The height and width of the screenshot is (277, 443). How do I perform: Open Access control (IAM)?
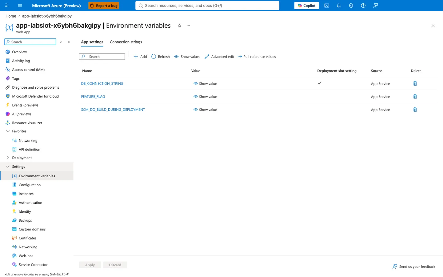tap(28, 70)
